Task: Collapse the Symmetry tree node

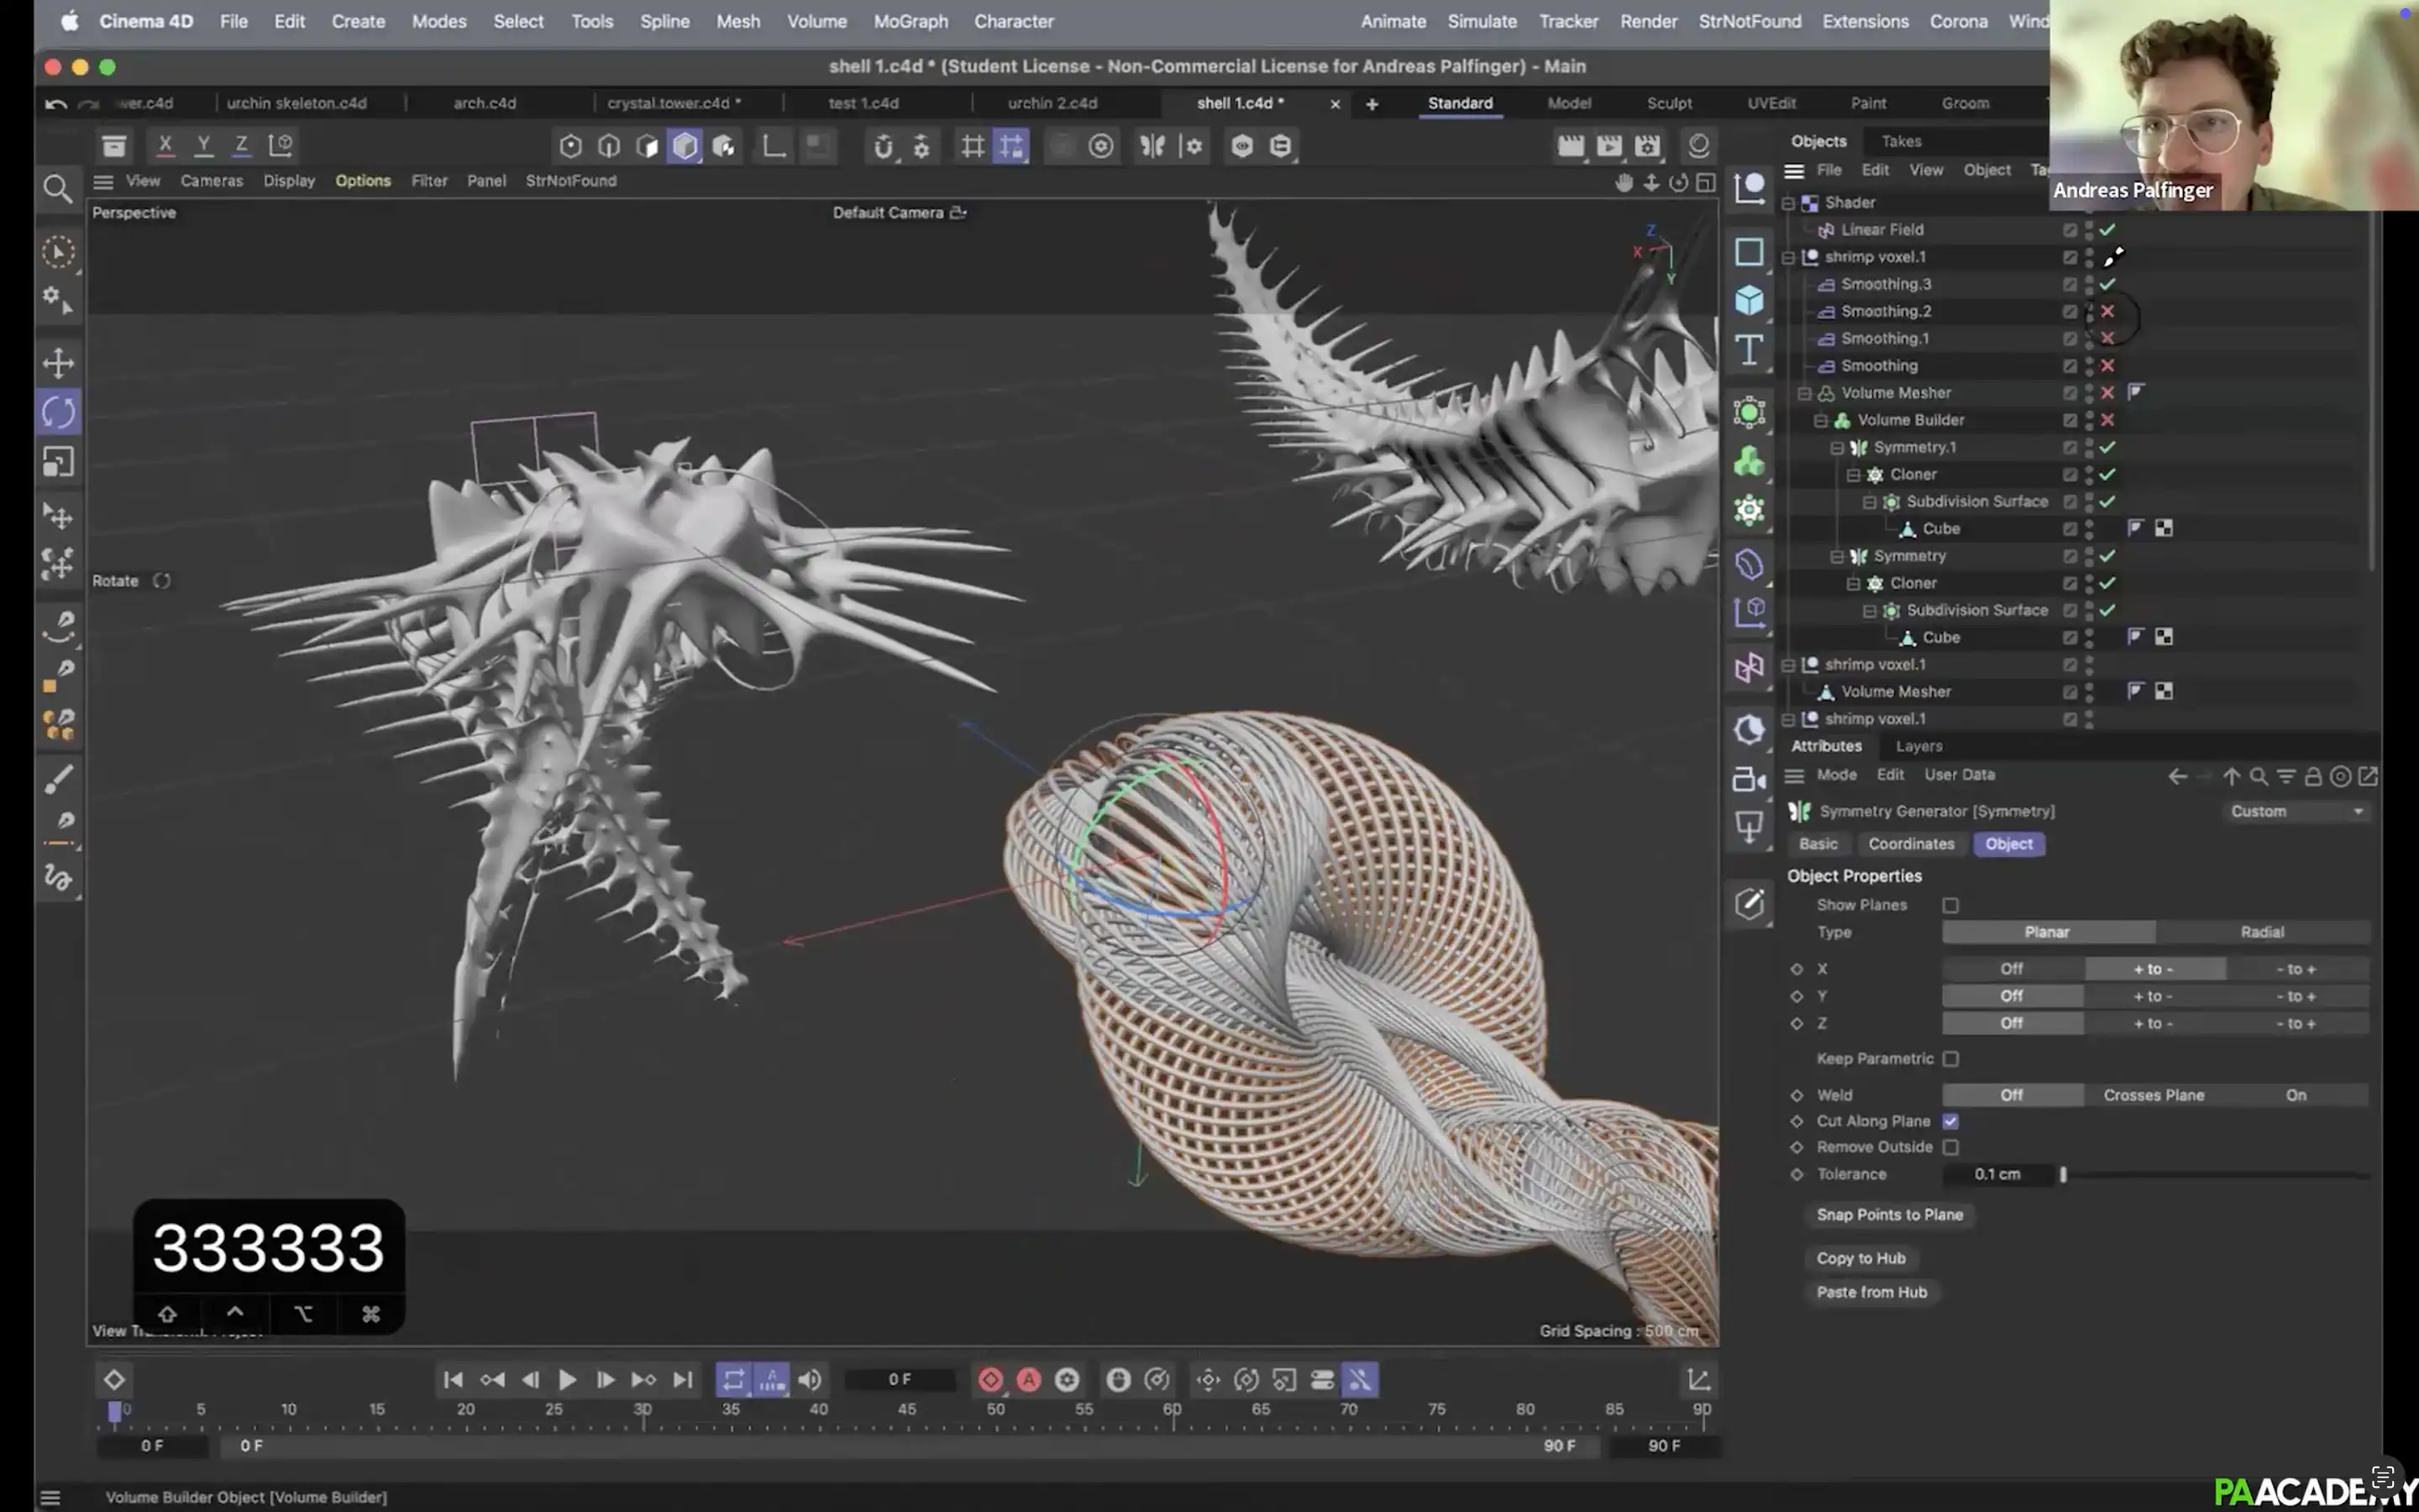Action: tap(1837, 556)
